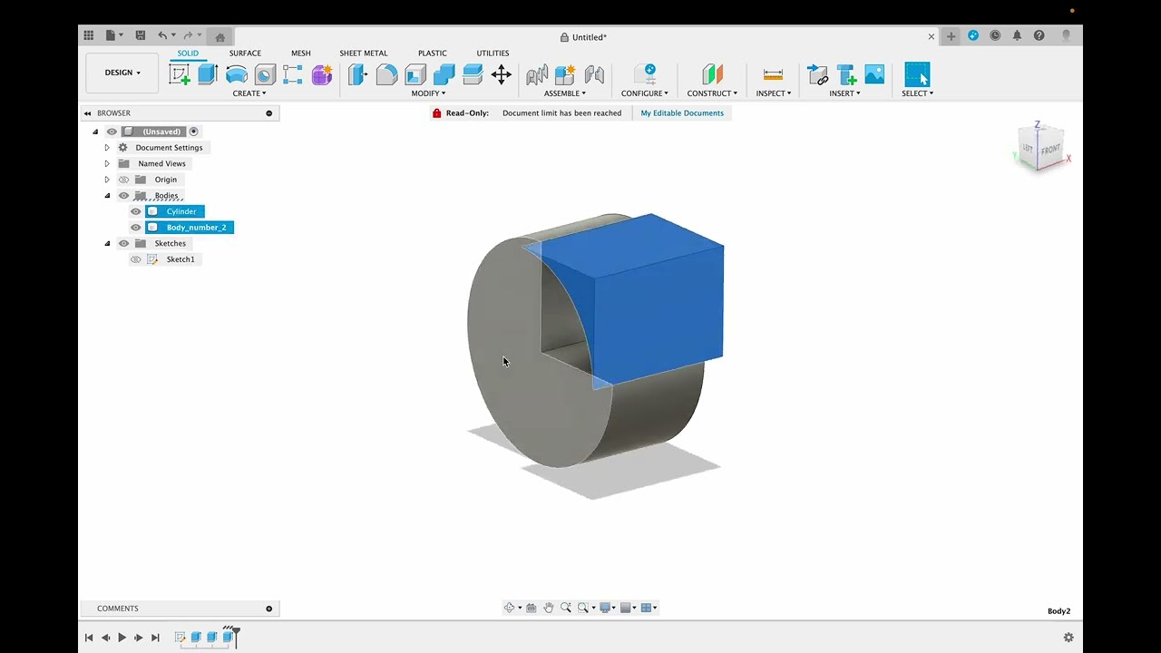Expand the Named Views node
The image size is (1161, 653).
(x=107, y=164)
